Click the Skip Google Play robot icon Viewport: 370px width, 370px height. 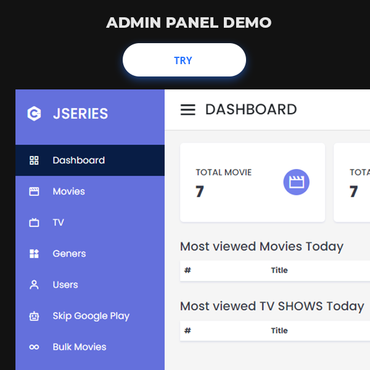click(34, 316)
